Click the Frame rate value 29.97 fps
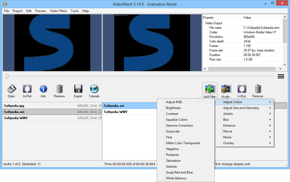This screenshot has width=290, height=182. click(x=259, y=50)
